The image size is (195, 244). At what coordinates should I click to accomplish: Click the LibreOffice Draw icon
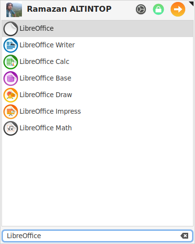(x=11, y=95)
